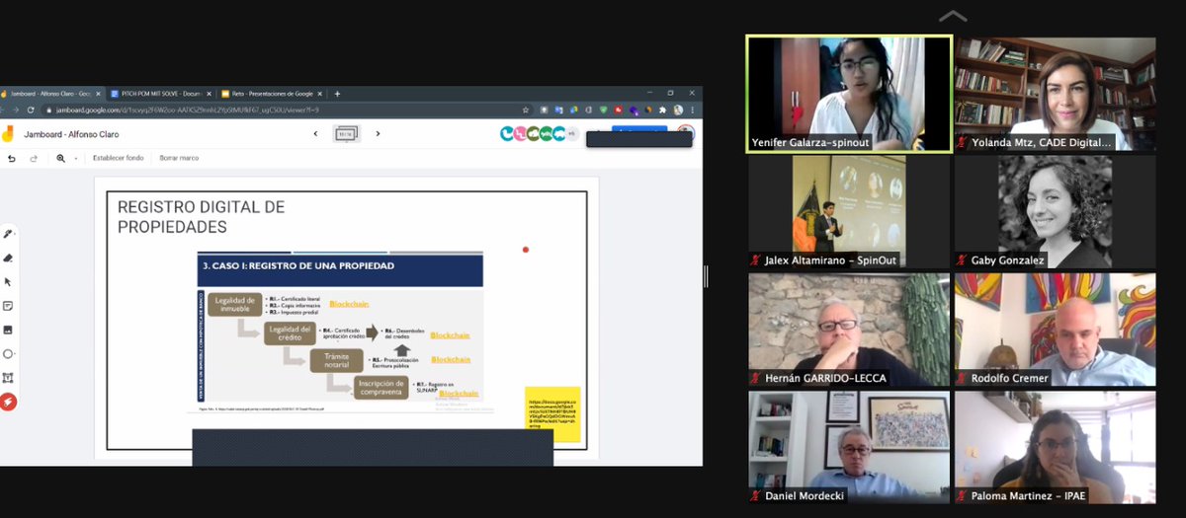This screenshot has height=518, width=1186.
Task: Bookmark the page with the star icon
Action: click(x=526, y=110)
